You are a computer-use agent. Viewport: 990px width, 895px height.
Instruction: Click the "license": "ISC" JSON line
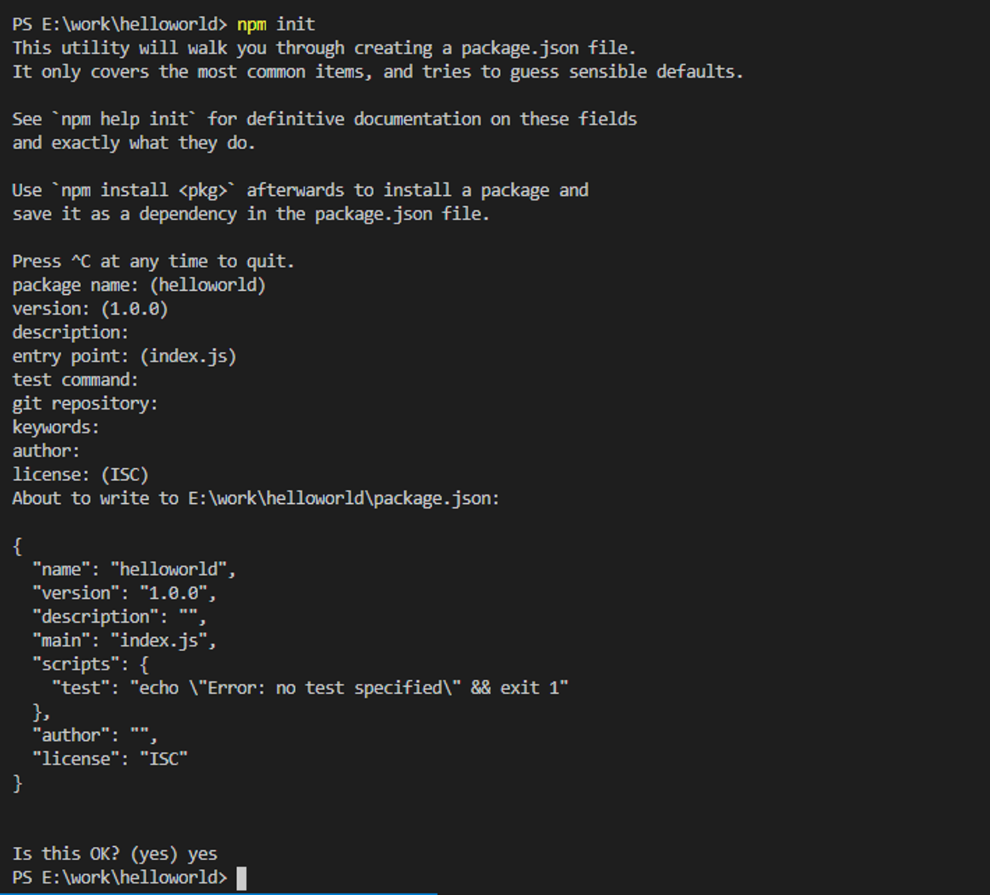(110, 760)
